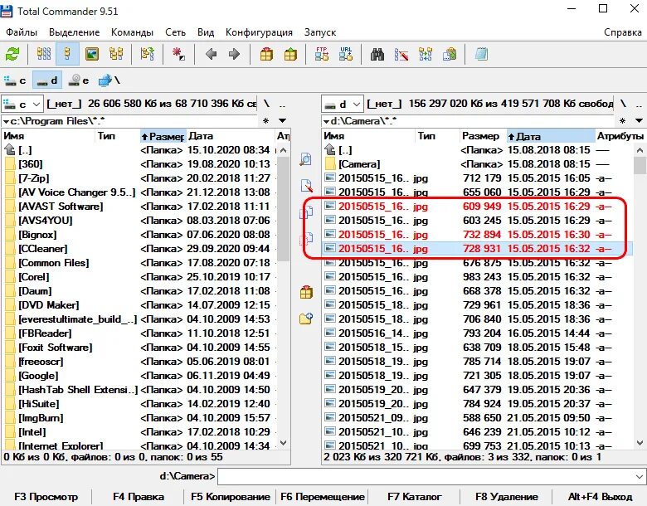Go back using the left arrow icon
This screenshot has height=506, width=647.
(211, 54)
